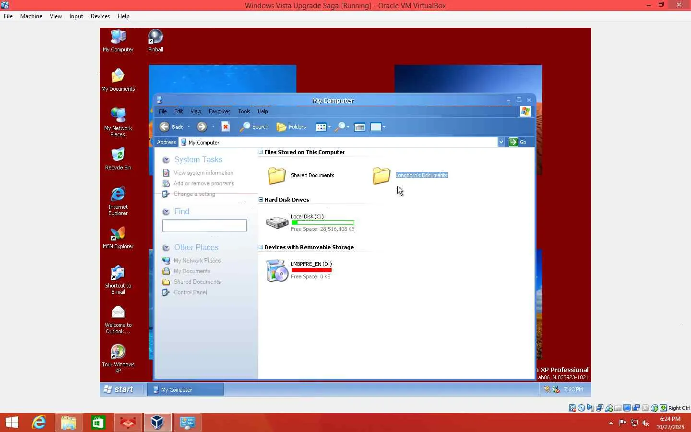The width and height of the screenshot is (691, 432).
Task: Click VirtualBox optical disk status icon
Action: 582,408
